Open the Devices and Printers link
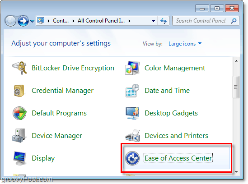This screenshot has height=184, width=248. [176, 136]
